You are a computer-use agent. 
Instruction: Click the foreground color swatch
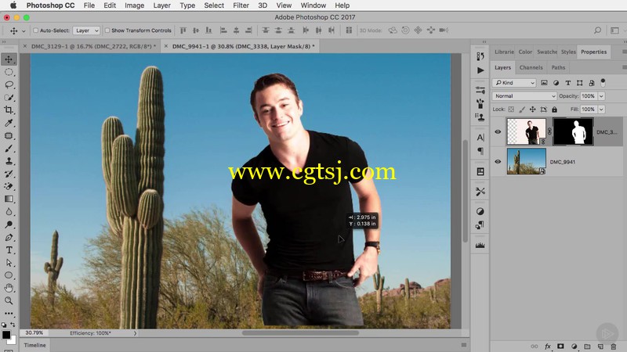[6, 335]
